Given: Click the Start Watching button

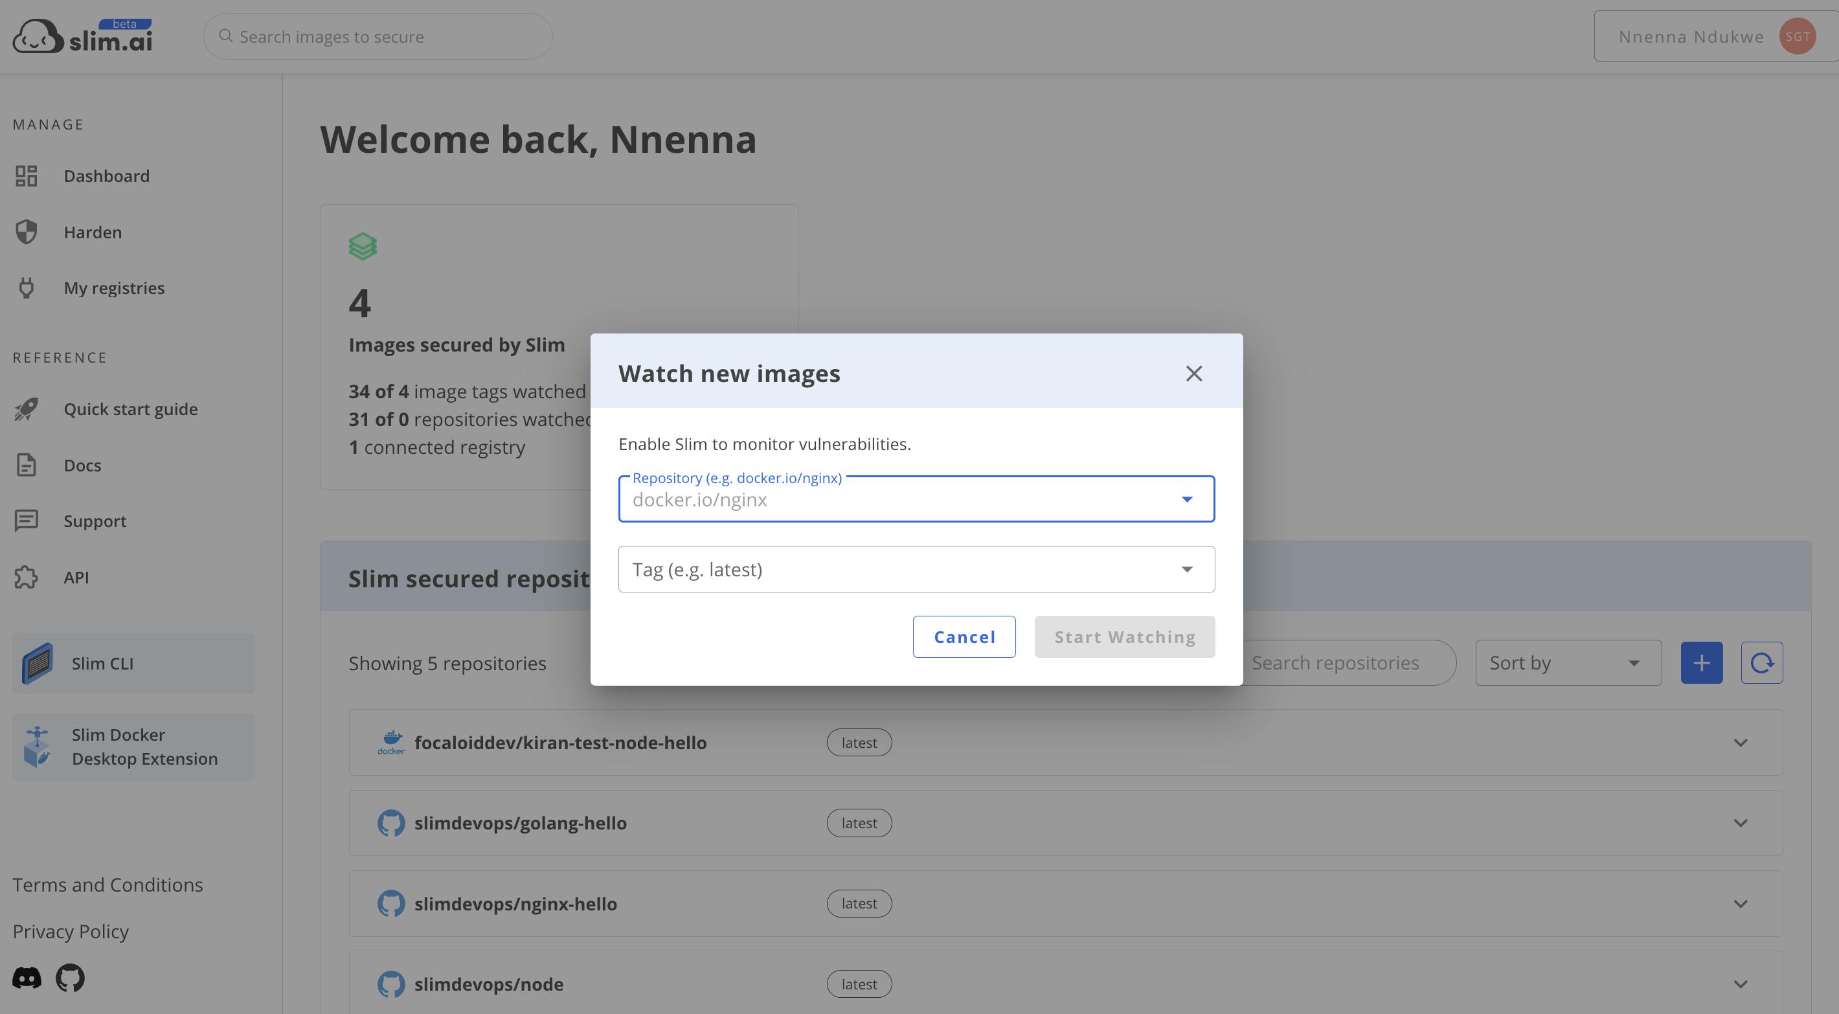Looking at the screenshot, I should coord(1124,637).
